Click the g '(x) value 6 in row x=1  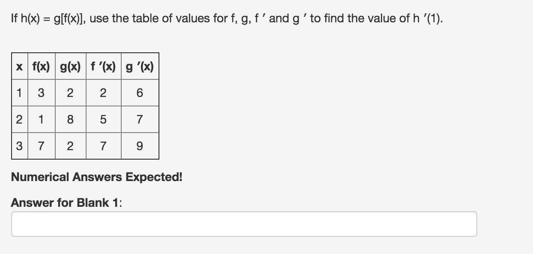coord(140,93)
